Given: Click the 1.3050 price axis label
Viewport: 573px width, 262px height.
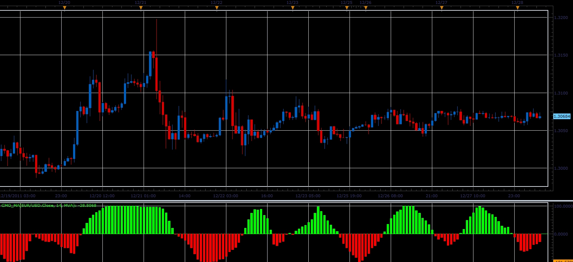Looking at the screenshot, I should (x=561, y=131).
